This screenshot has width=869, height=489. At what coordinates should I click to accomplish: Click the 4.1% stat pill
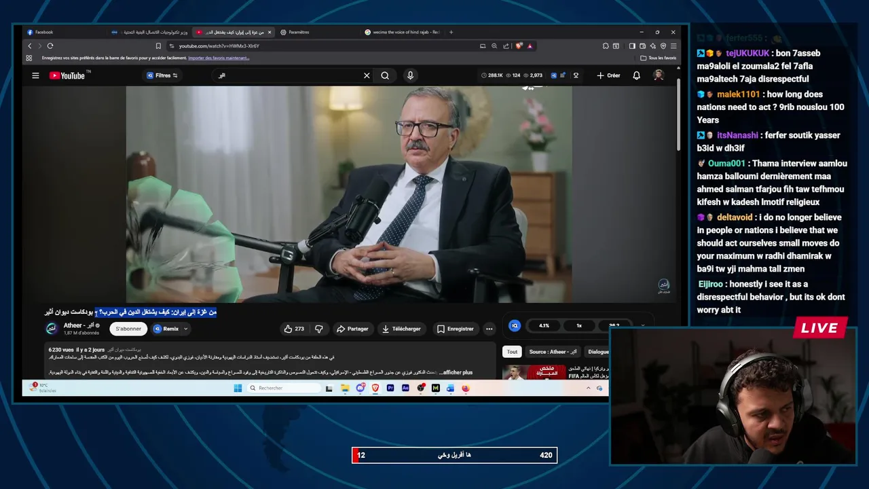(544, 325)
